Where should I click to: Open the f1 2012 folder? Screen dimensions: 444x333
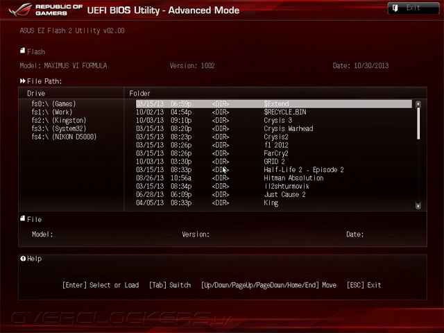coord(274,145)
